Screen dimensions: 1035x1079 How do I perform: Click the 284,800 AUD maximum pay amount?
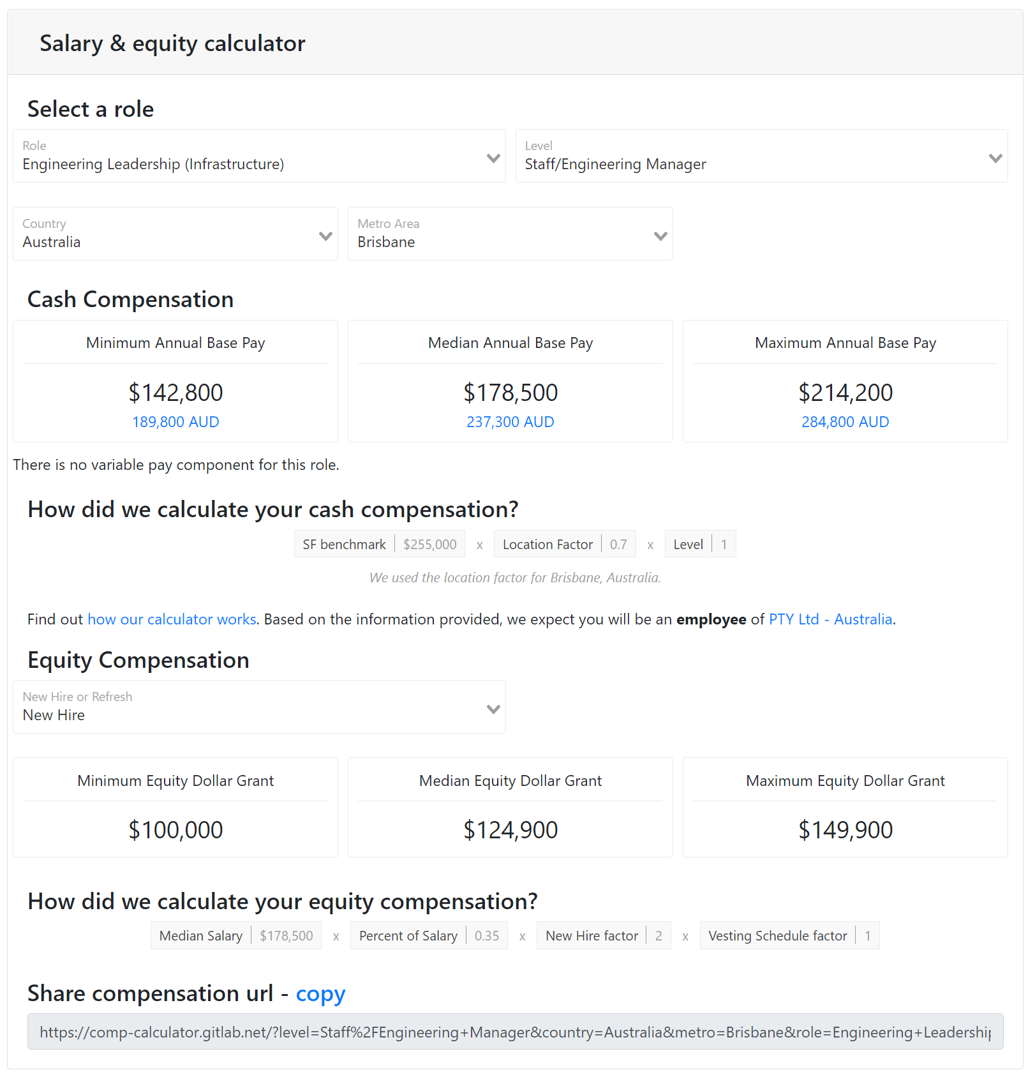click(x=845, y=422)
